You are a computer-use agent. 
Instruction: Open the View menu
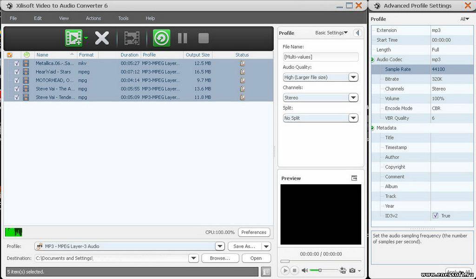point(64,18)
